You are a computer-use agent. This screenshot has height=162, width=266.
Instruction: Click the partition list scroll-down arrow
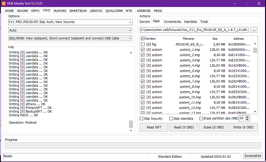click(255, 112)
